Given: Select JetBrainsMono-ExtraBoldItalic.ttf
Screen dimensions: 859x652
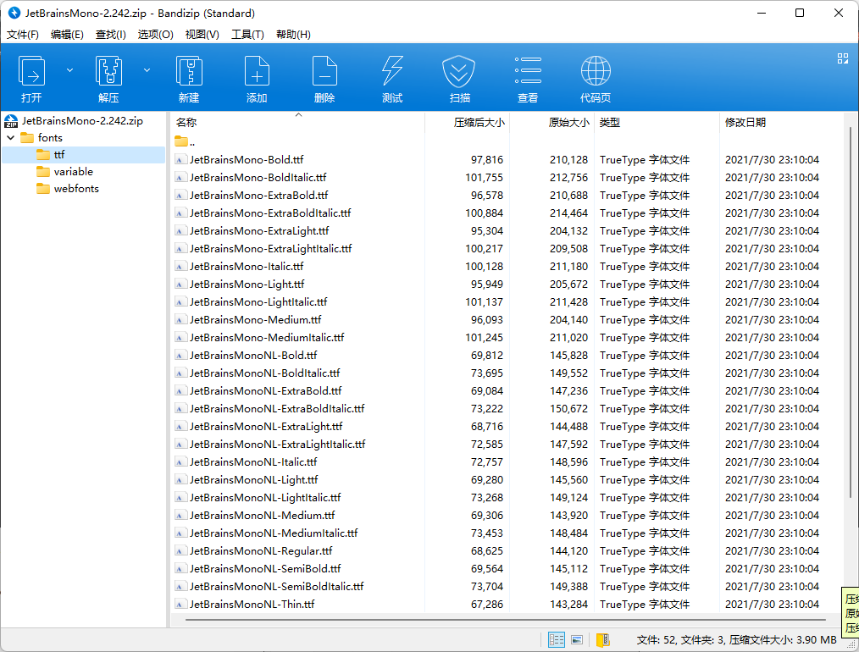Looking at the screenshot, I should pos(270,213).
